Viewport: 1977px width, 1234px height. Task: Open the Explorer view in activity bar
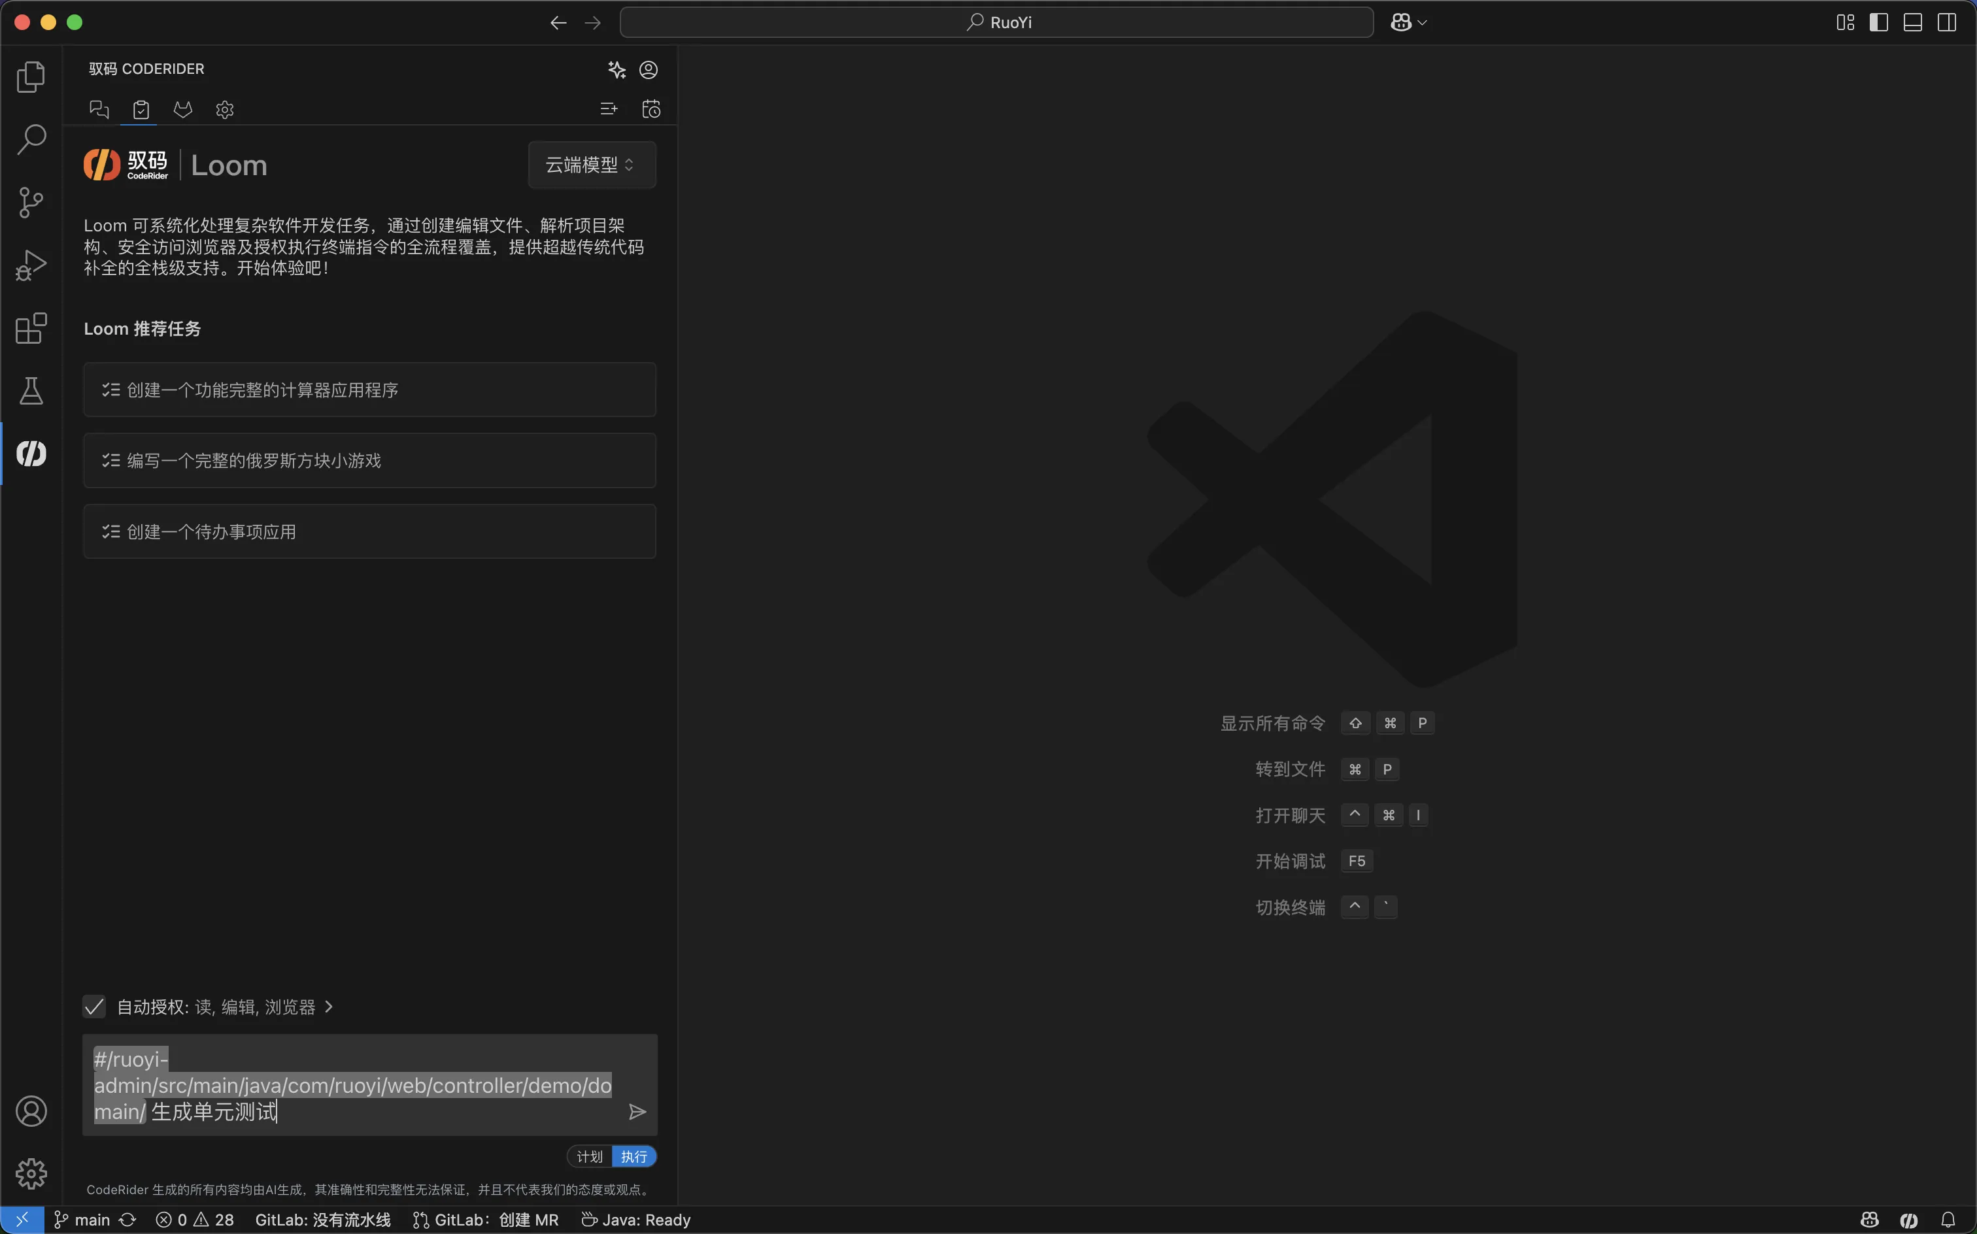point(31,76)
